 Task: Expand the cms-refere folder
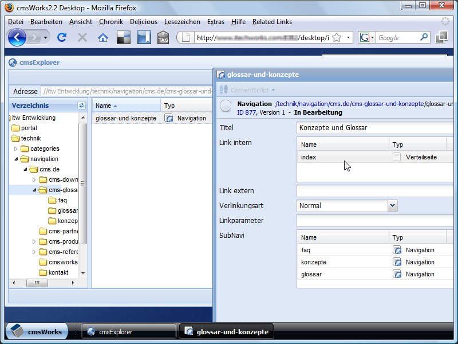click(34, 252)
